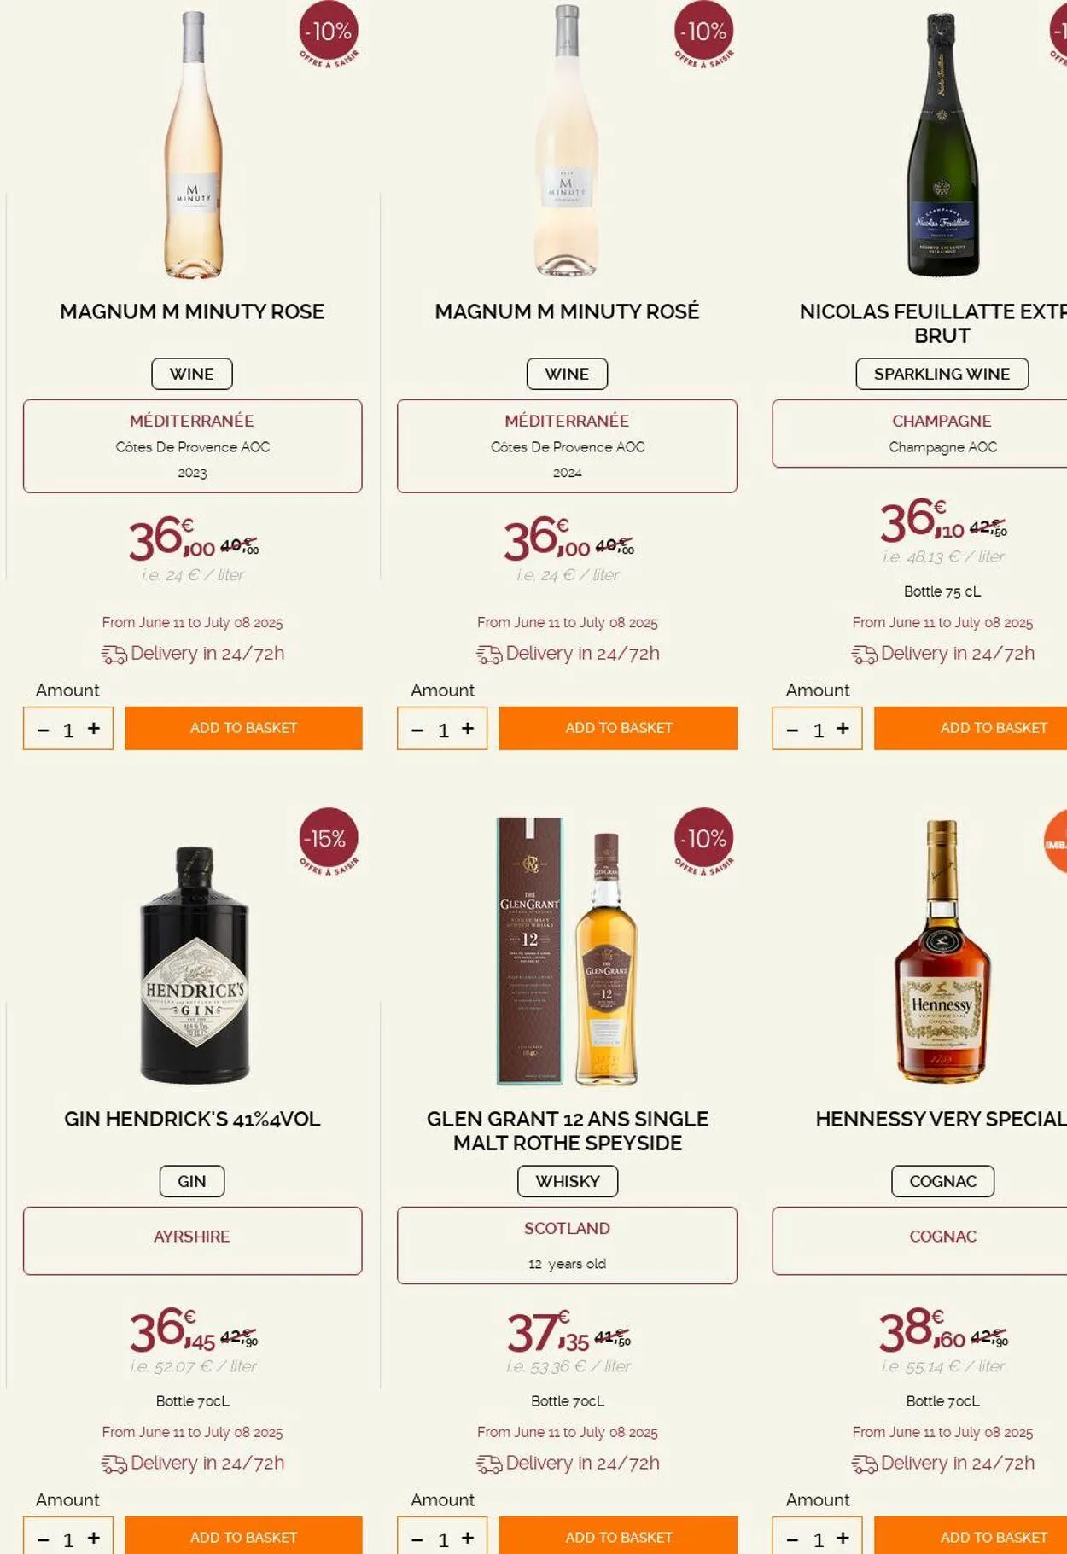
Task: Add Magnum M Minuty Rose 2023 to basket
Action: [243, 728]
